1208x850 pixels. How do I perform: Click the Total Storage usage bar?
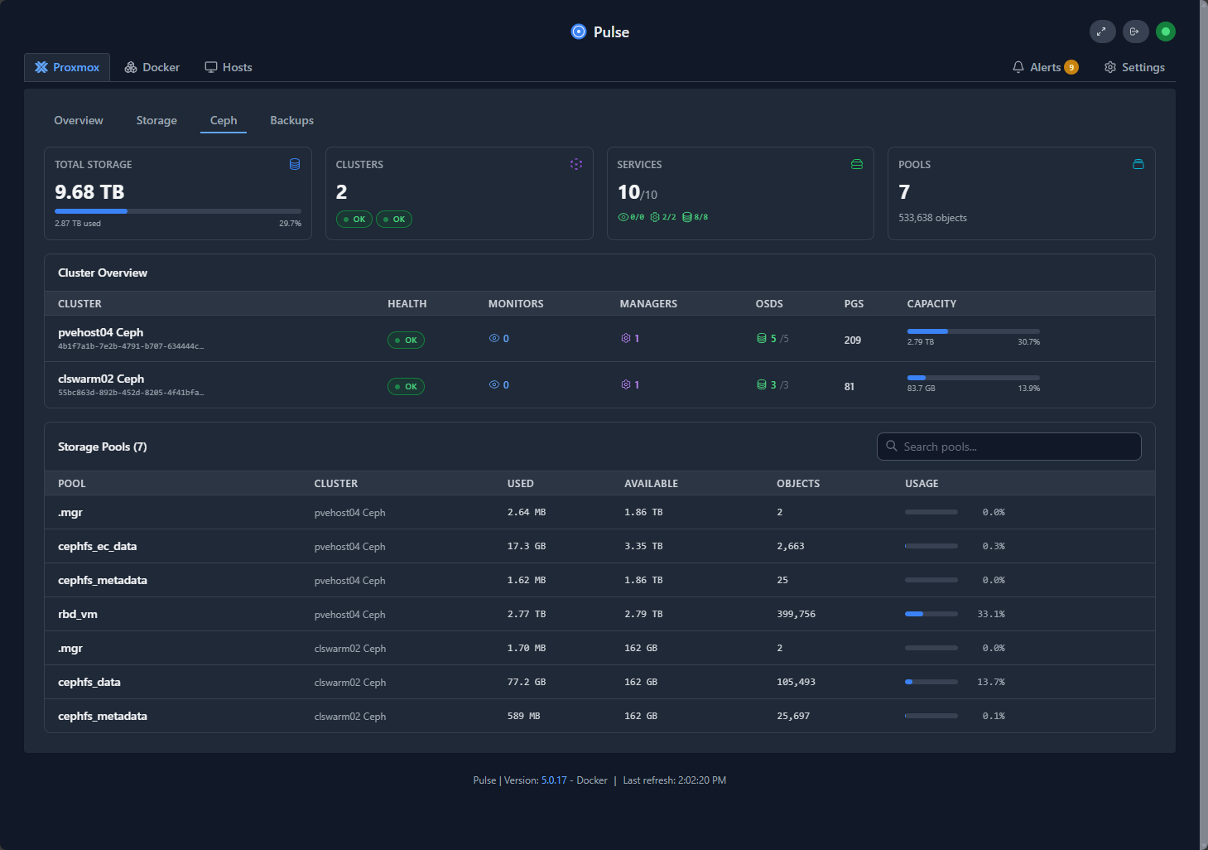(177, 211)
